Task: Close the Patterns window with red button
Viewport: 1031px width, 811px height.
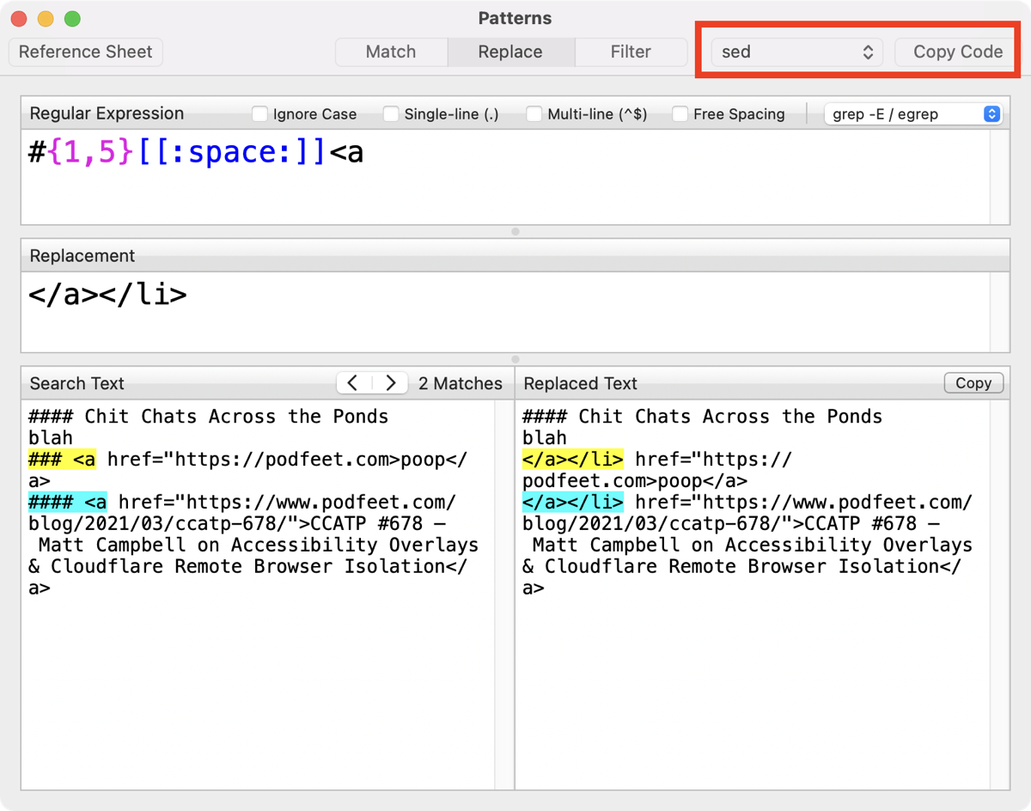Action: tap(19, 19)
